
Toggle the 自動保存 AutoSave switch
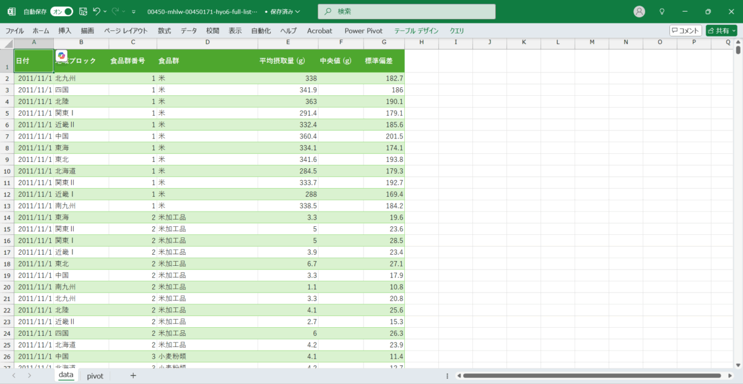pos(61,12)
